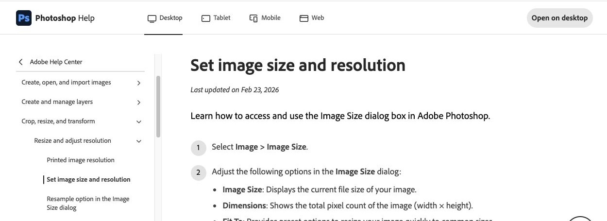Click the Select Image > Image Size step text

(x=260, y=147)
